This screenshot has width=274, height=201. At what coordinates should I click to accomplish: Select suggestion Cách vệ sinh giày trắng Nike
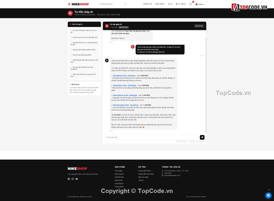(84, 55)
